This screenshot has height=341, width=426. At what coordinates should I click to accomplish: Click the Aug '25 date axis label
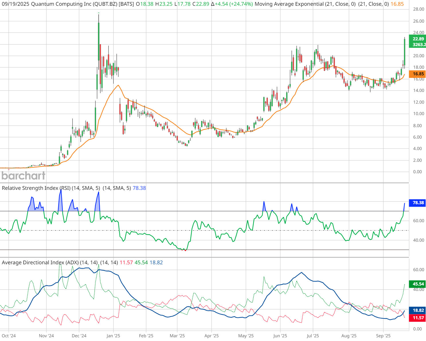tap(349, 336)
